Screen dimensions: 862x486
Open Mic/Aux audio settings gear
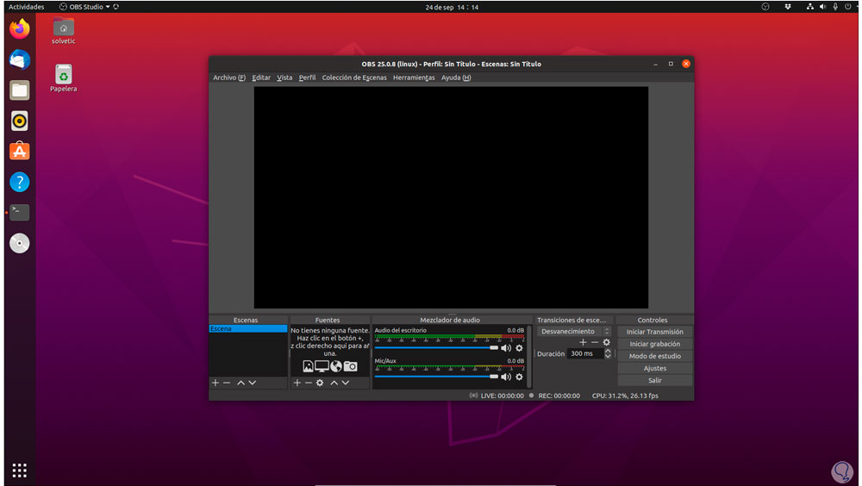point(519,377)
